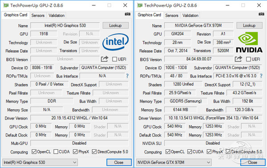This screenshot has height=168, width=267.
Task: Click the Device ID value 8086 - 191B
Action: 42,68
